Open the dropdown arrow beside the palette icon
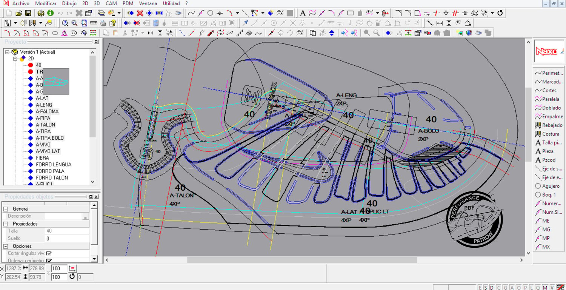Screen dimensions: 566x290 (x=119, y=13)
